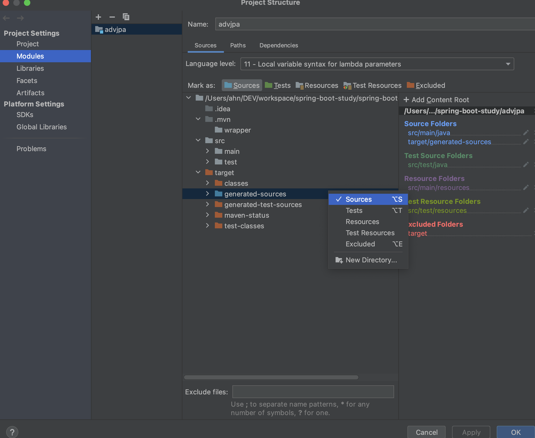
Task: Toggle Mark as Test Resources button
Action: 372,85
